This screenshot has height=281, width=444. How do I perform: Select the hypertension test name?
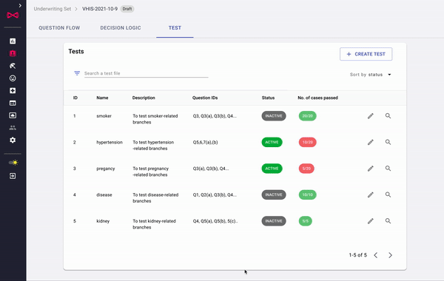[110, 142]
